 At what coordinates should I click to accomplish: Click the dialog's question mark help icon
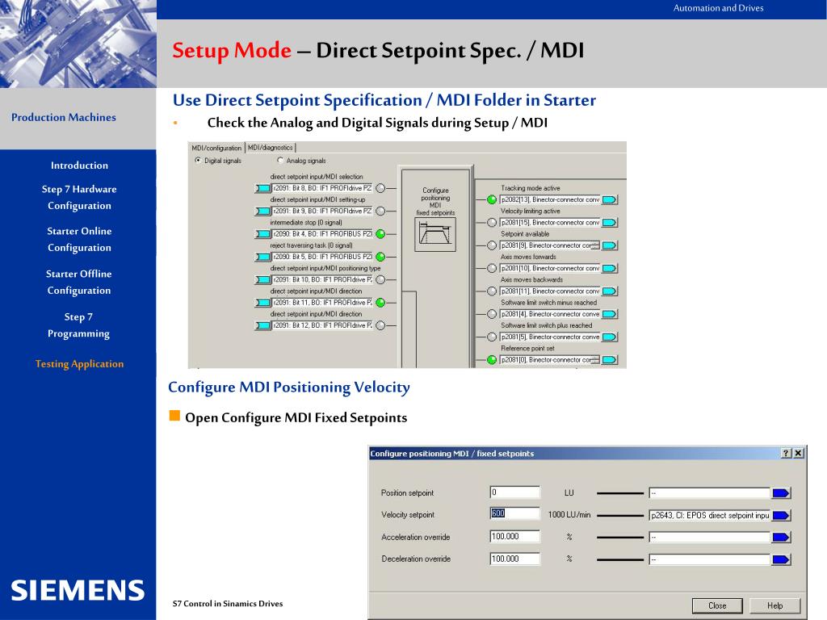[786, 454]
